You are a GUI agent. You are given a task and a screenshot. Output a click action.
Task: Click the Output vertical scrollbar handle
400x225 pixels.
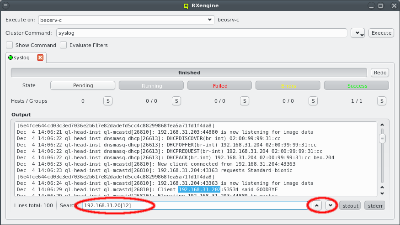point(382,138)
